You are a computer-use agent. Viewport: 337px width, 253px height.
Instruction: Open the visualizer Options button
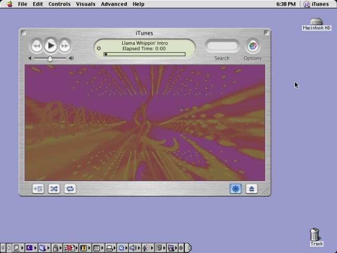(253, 46)
